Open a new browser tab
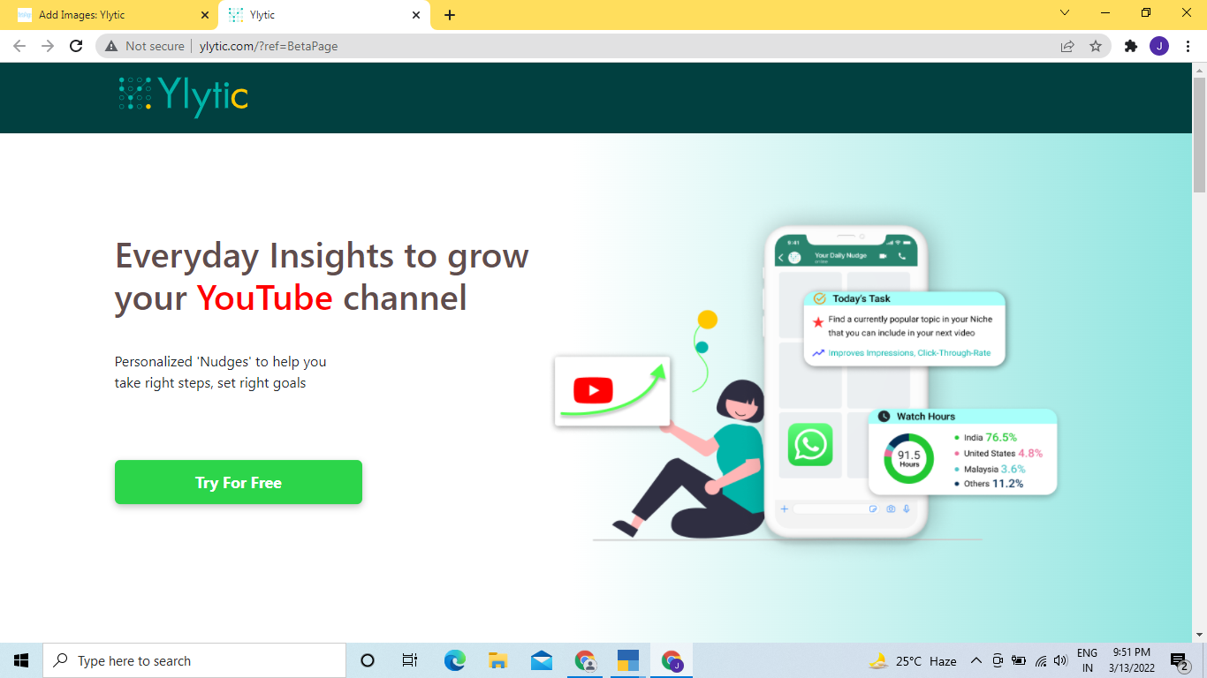 point(450,15)
